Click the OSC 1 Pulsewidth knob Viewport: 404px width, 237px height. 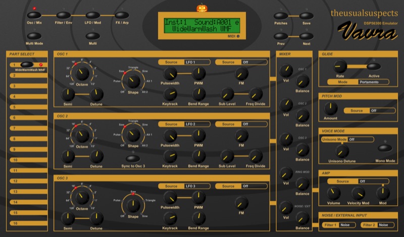(x=170, y=74)
